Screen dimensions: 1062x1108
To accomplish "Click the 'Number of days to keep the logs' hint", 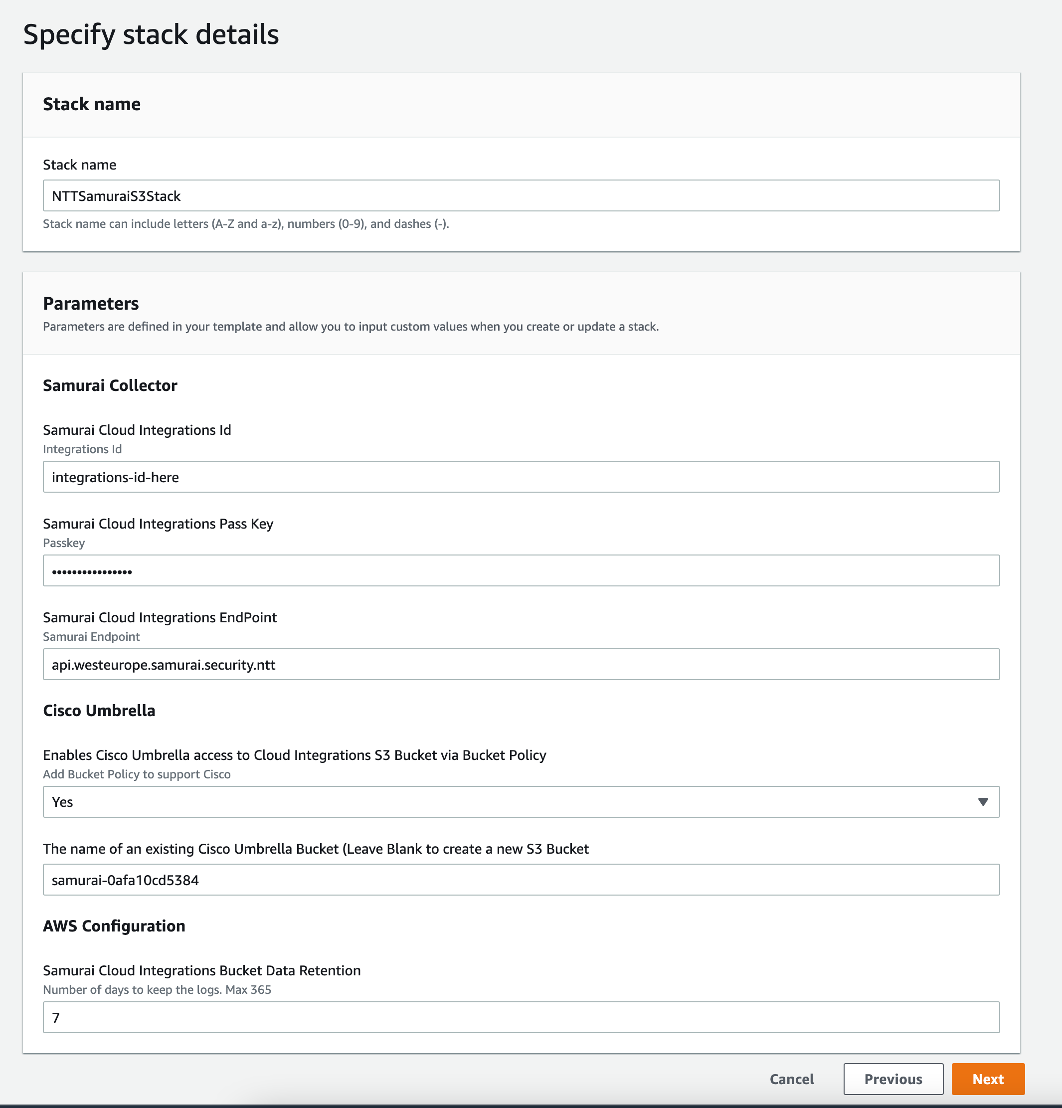I will 157,990.
